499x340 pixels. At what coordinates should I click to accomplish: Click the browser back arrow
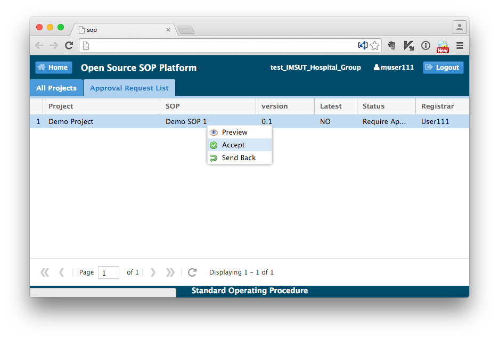point(39,45)
